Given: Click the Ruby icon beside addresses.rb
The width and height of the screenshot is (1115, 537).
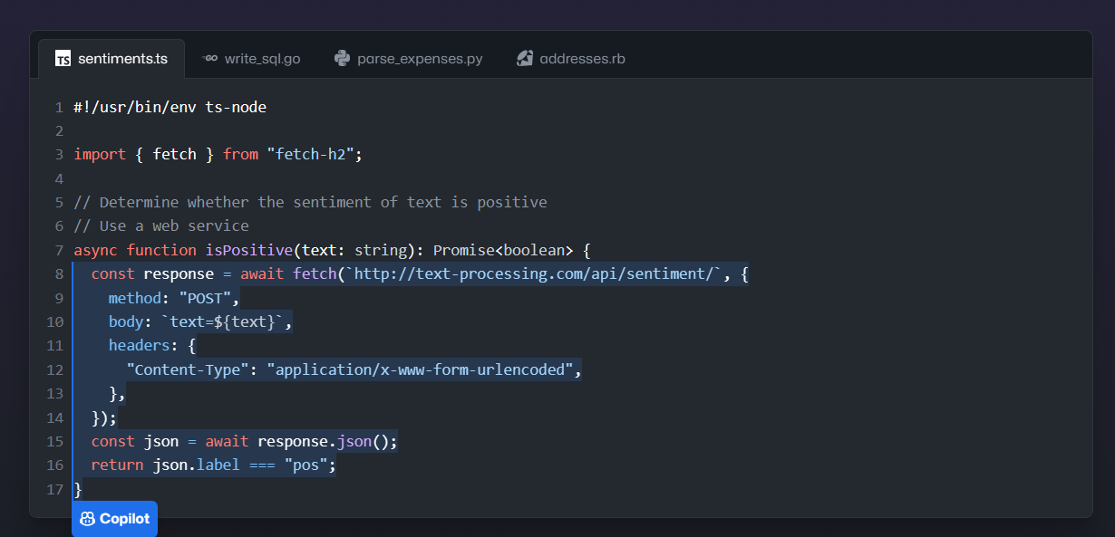Looking at the screenshot, I should pos(524,59).
